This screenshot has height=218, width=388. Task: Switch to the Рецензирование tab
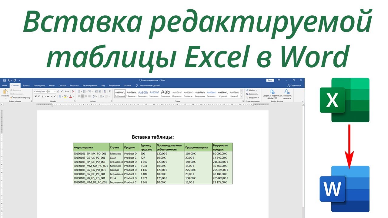click(x=90, y=86)
